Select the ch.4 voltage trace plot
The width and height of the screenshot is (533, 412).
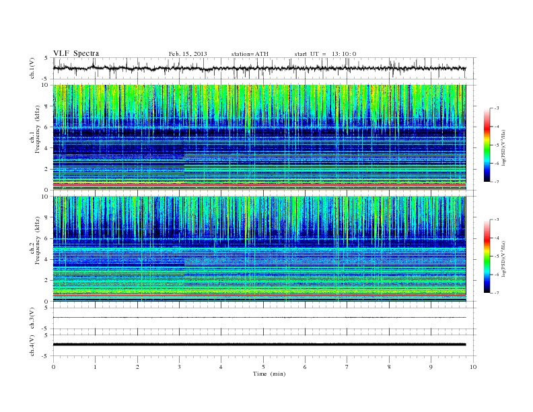264,345
